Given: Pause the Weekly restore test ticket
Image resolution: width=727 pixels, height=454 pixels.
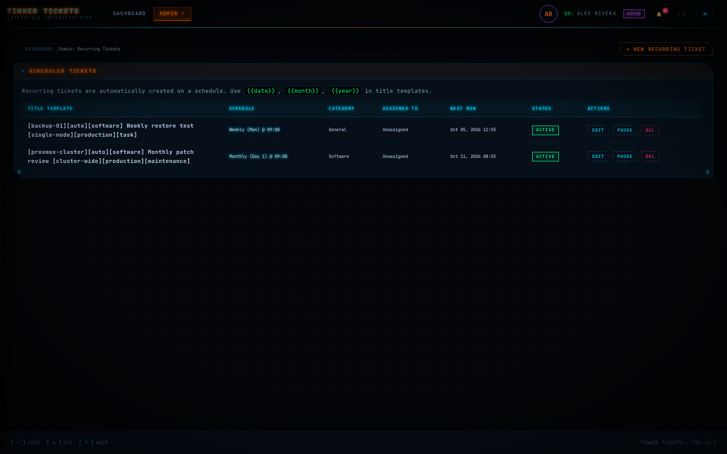Looking at the screenshot, I should [x=625, y=130].
